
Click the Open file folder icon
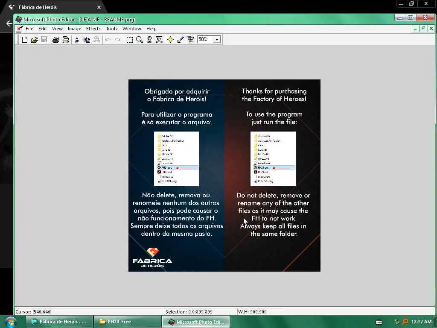[34, 40]
